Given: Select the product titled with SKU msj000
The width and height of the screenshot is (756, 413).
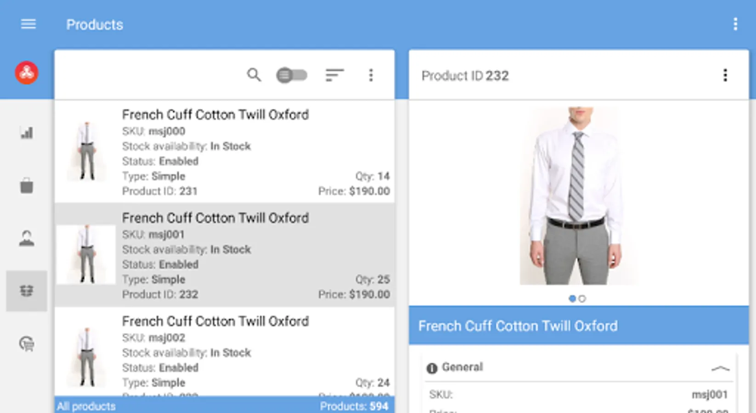Looking at the screenshot, I should pos(215,115).
